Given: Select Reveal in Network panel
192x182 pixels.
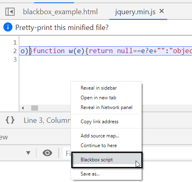Looking at the screenshot, I should [x=107, y=107].
